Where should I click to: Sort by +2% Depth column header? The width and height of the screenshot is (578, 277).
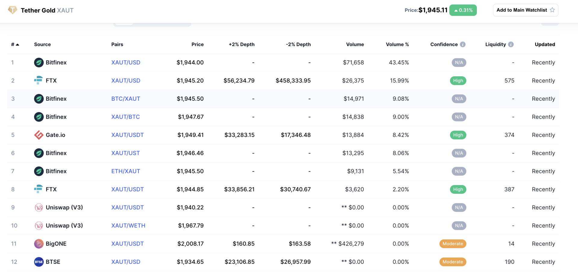[241, 44]
